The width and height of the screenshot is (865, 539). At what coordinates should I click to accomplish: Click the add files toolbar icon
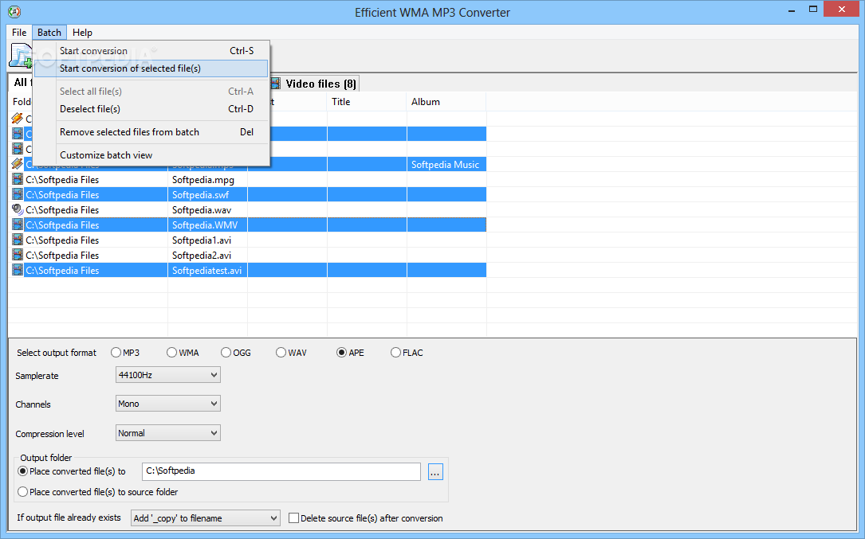[x=21, y=57]
